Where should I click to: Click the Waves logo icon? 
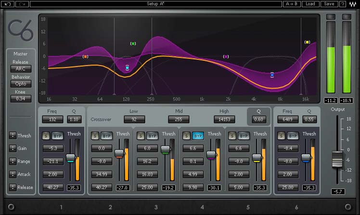[354, 4]
